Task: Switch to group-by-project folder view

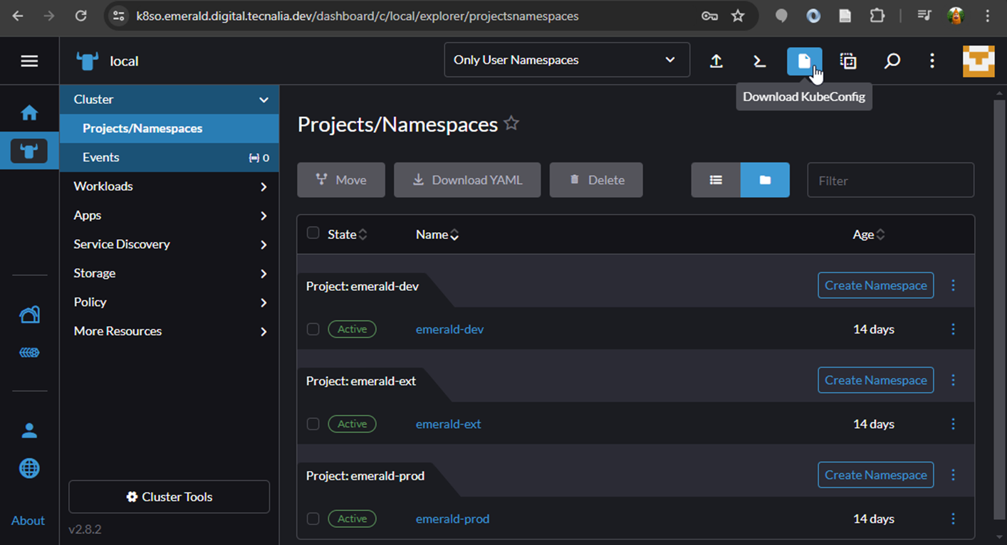Action: click(765, 180)
